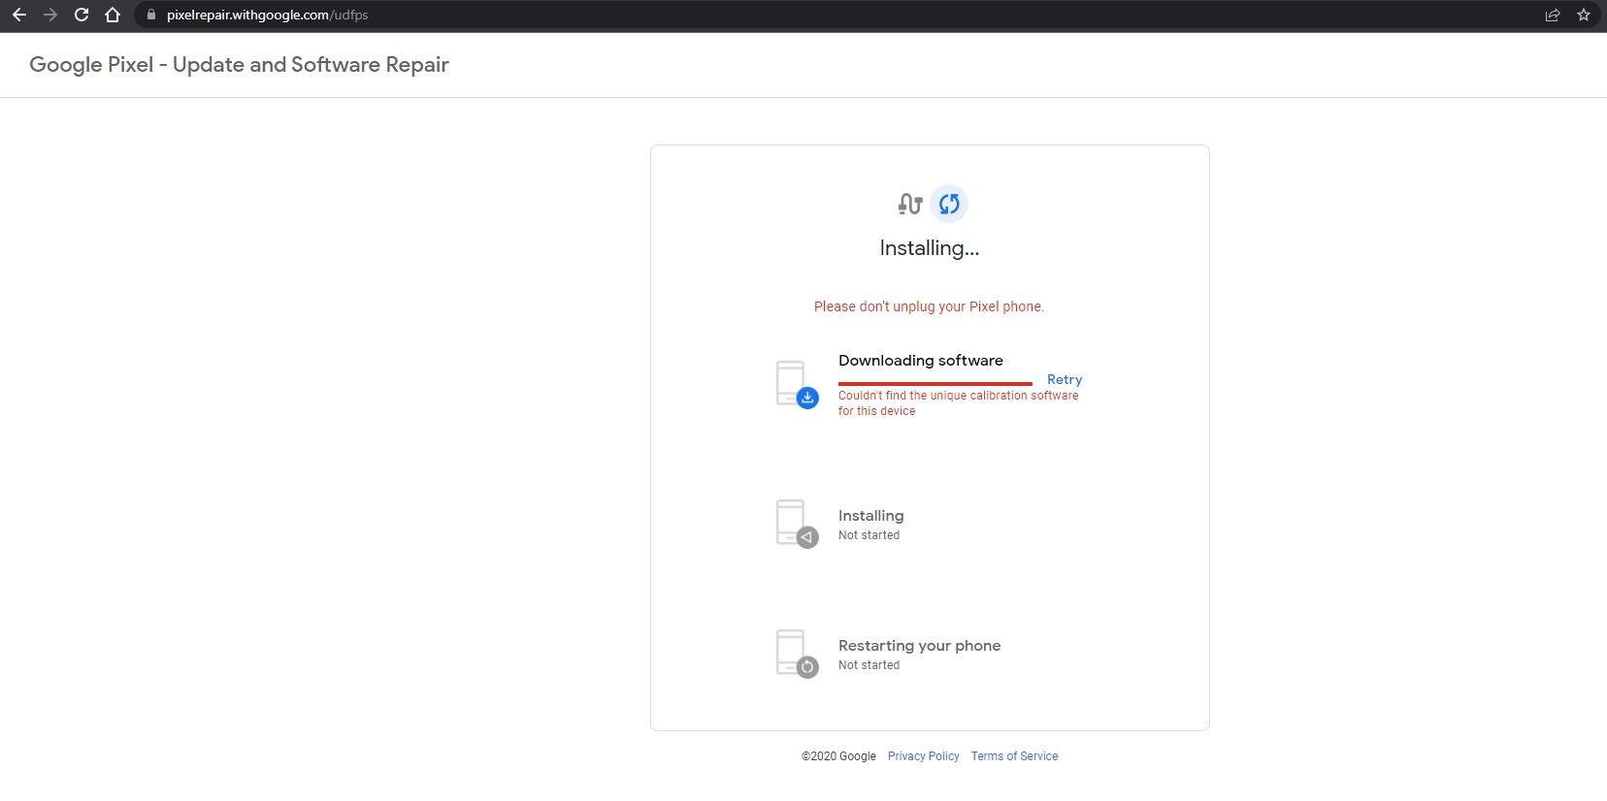Click the blue circular sync icon
This screenshot has height=801, width=1607.
pos(949,204)
